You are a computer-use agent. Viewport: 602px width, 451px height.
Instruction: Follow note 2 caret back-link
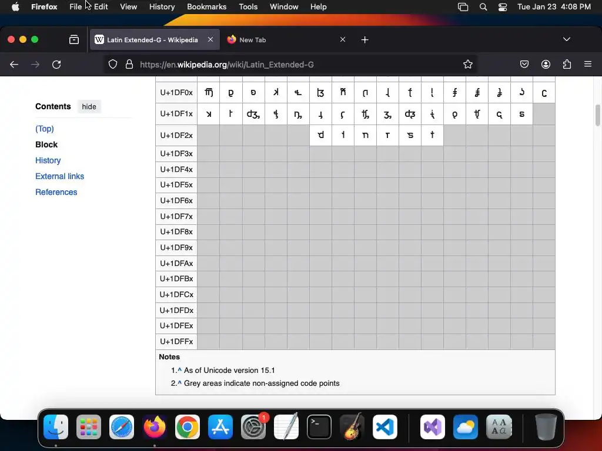coord(179,383)
